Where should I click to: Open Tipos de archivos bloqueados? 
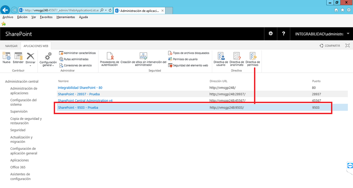[189, 53]
